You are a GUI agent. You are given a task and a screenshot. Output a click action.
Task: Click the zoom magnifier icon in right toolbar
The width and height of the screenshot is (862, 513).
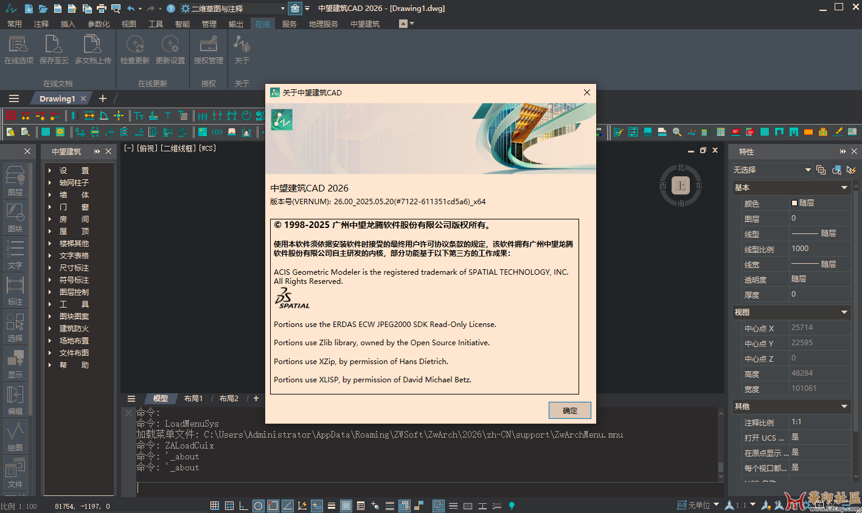677,132
